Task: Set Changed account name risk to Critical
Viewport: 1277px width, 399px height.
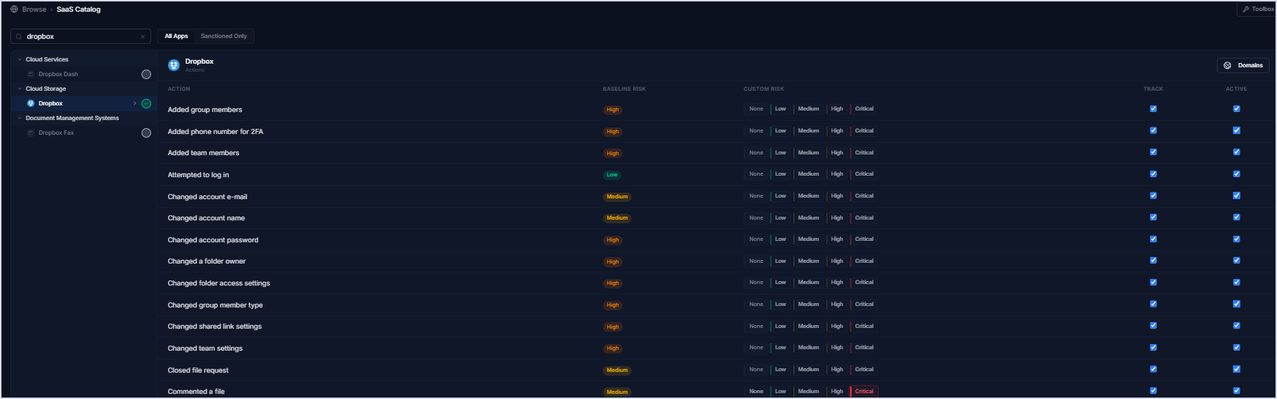Action: click(x=864, y=218)
